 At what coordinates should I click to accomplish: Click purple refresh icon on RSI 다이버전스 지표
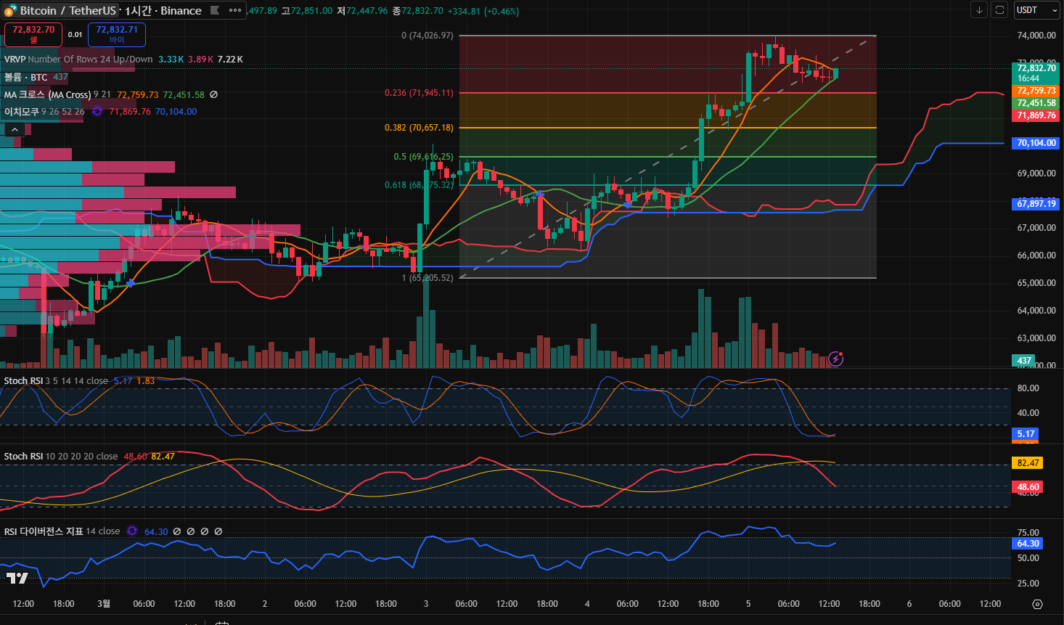click(132, 531)
